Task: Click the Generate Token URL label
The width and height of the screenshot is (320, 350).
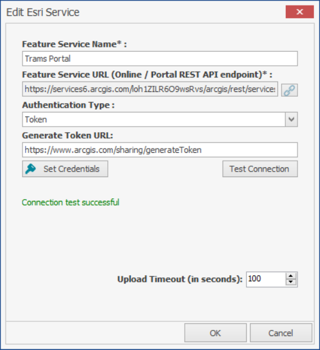Action: 68,135
